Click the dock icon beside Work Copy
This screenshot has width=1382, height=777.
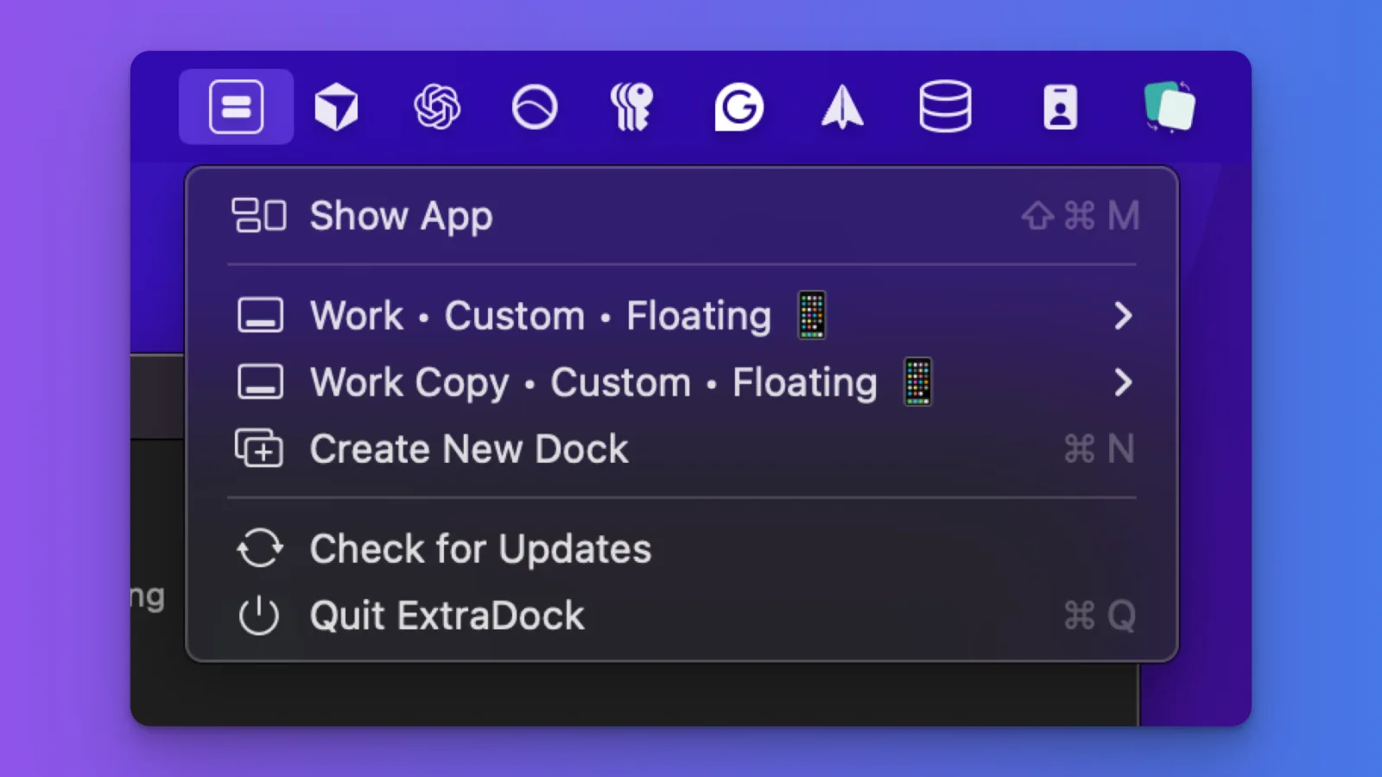(x=260, y=382)
